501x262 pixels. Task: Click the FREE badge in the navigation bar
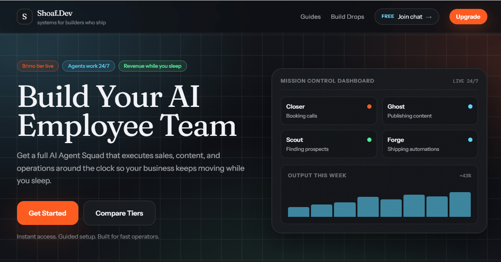coord(388,16)
